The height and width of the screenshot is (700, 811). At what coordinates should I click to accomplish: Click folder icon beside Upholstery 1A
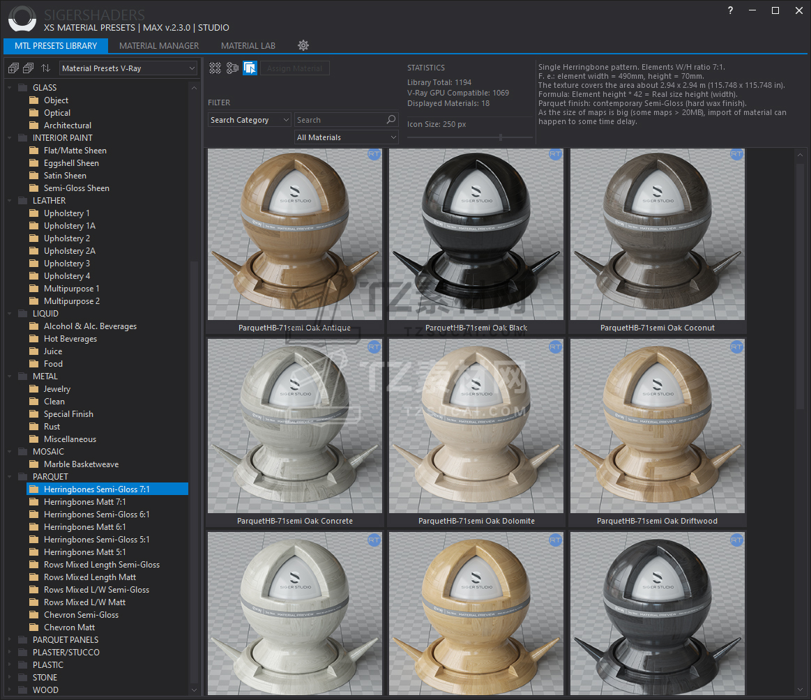click(x=34, y=225)
